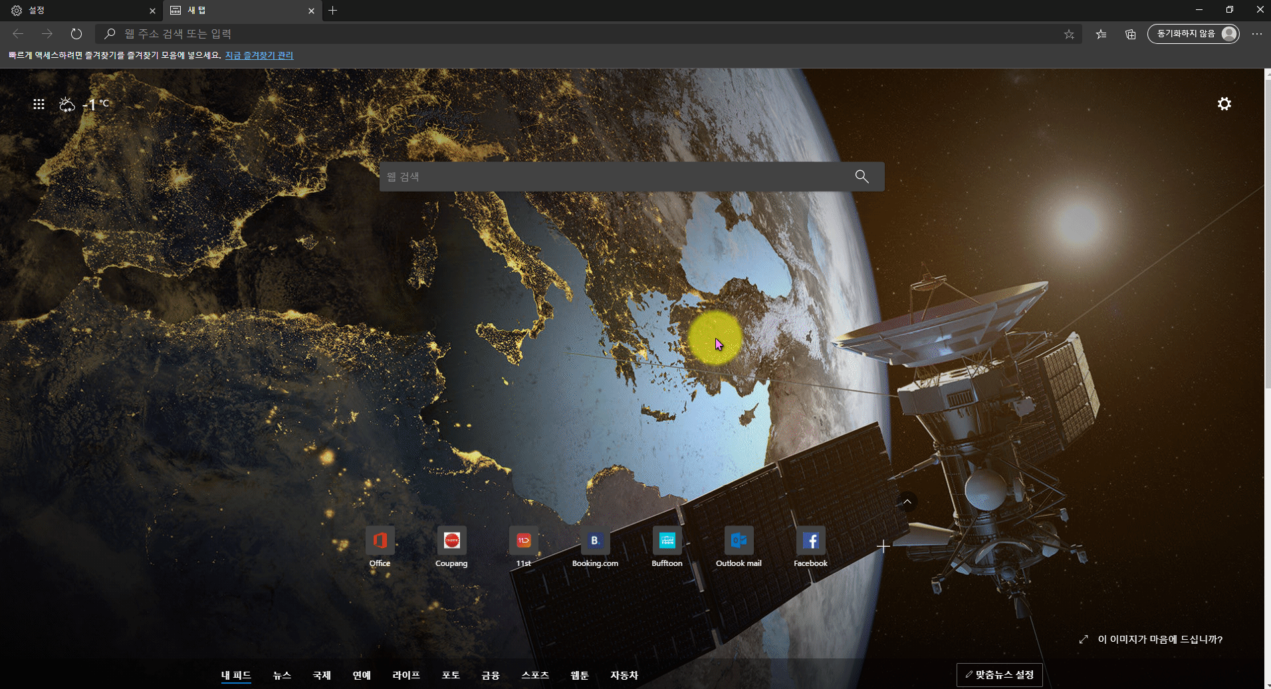Add this page to favorites star icon
The image size is (1271, 689).
pos(1069,34)
